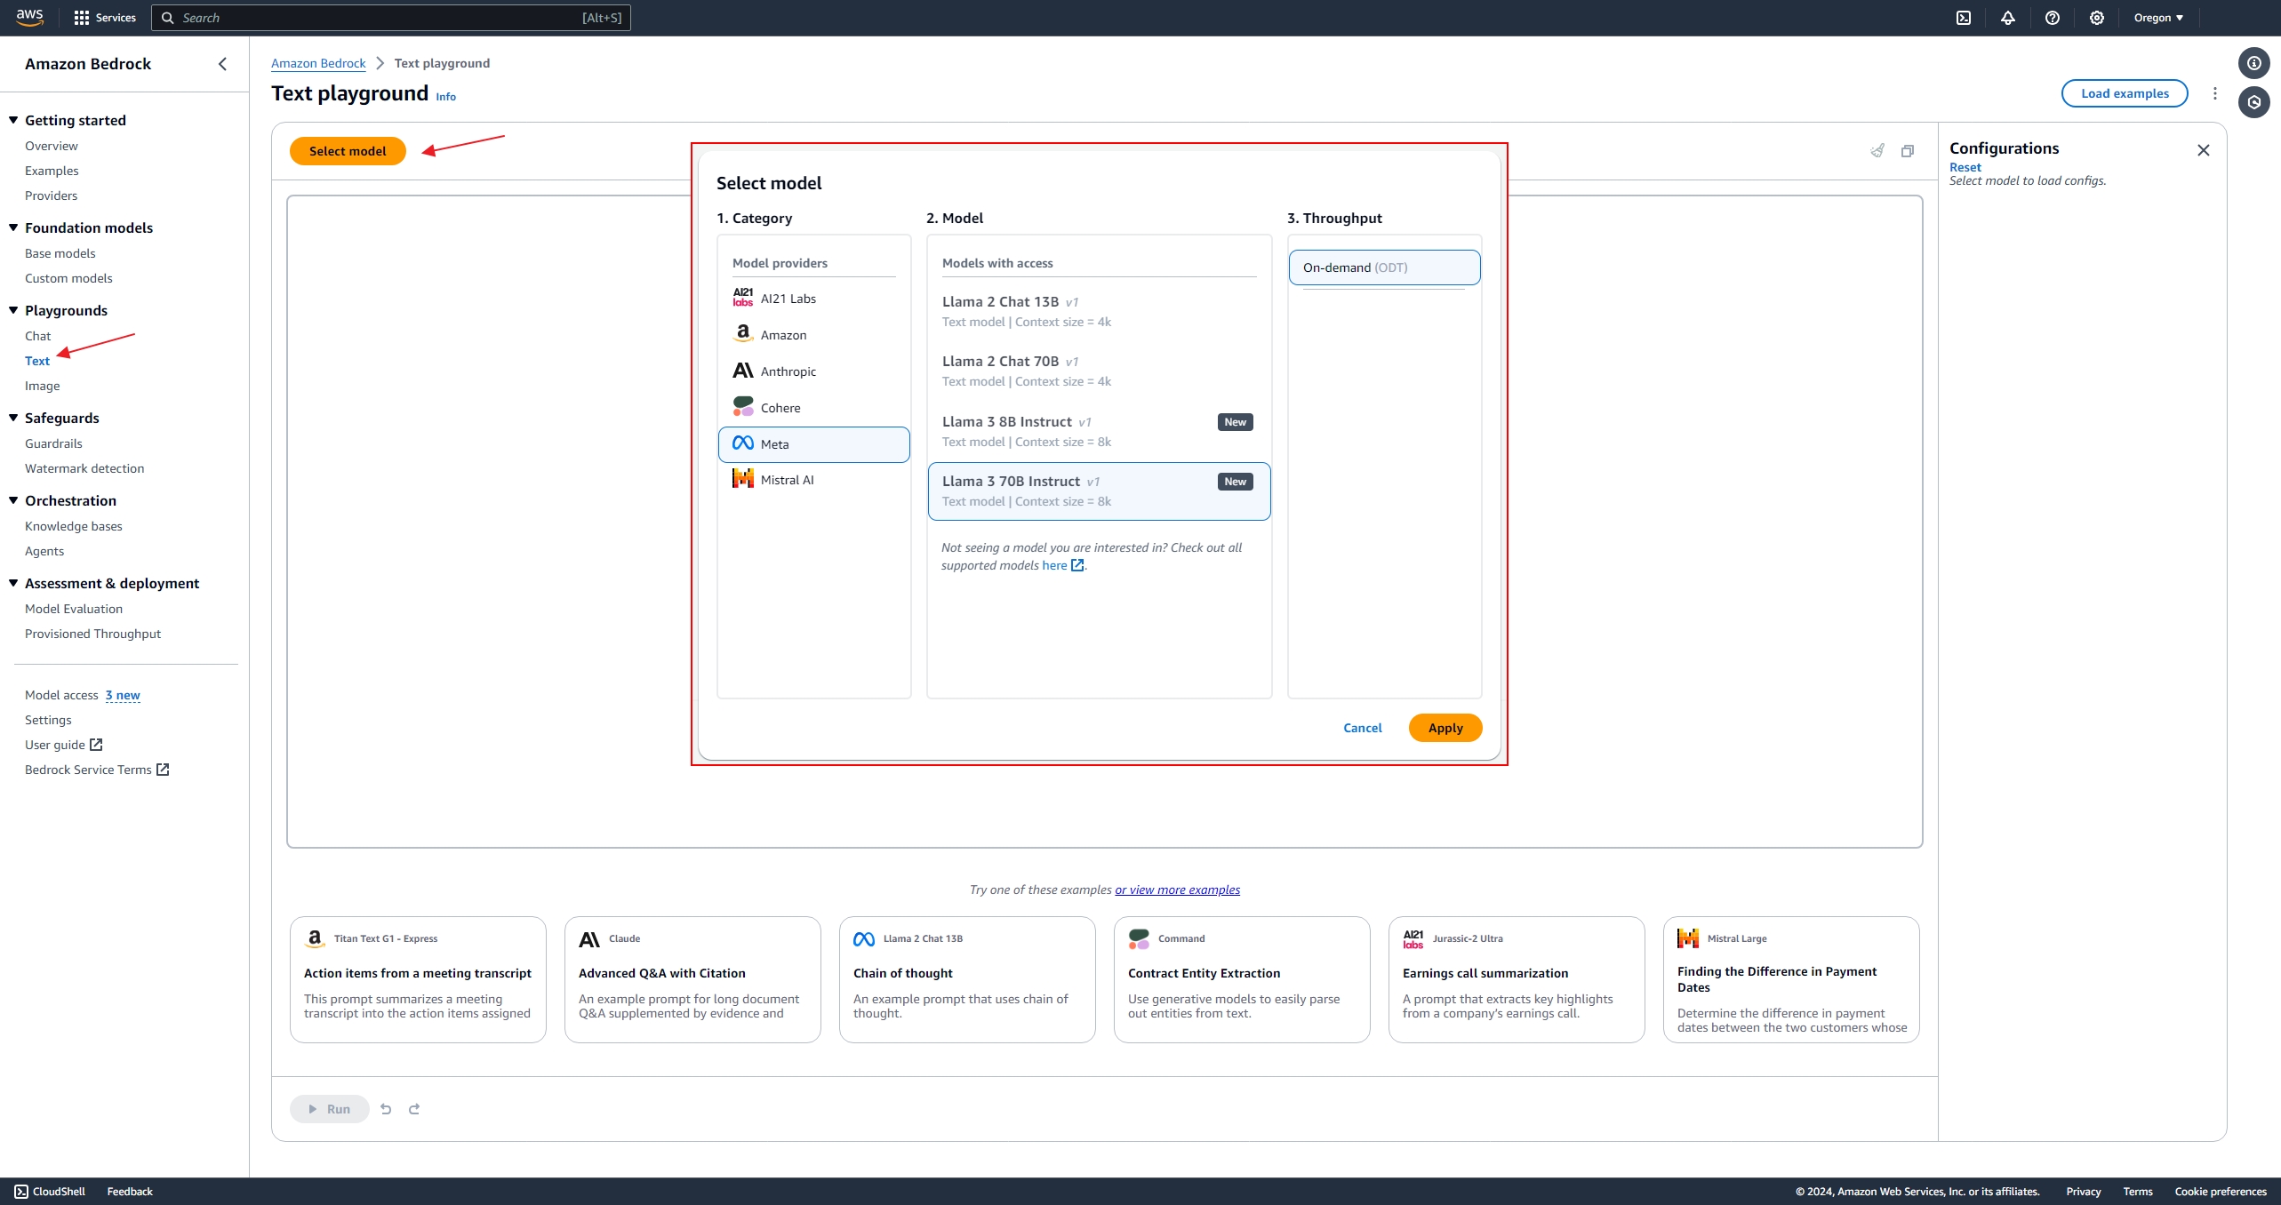Image resolution: width=2281 pixels, height=1205 pixels.
Task: Click the copy icon near Configurations
Action: pyautogui.click(x=1908, y=151)
